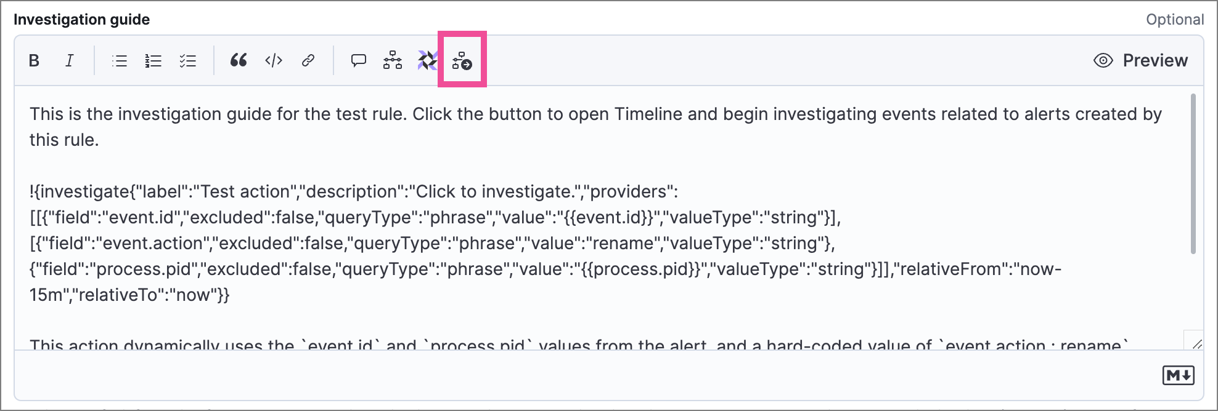Screen dimensions: 1218x411
Task: Insert a hyperlink
Action: 308,60
